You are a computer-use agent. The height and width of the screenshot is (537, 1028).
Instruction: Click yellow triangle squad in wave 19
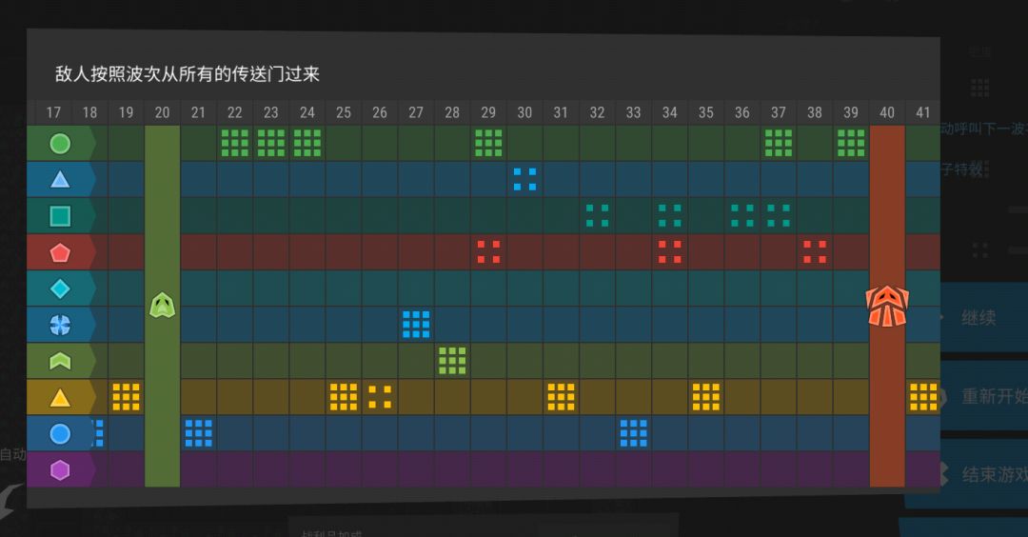(126, 397)
